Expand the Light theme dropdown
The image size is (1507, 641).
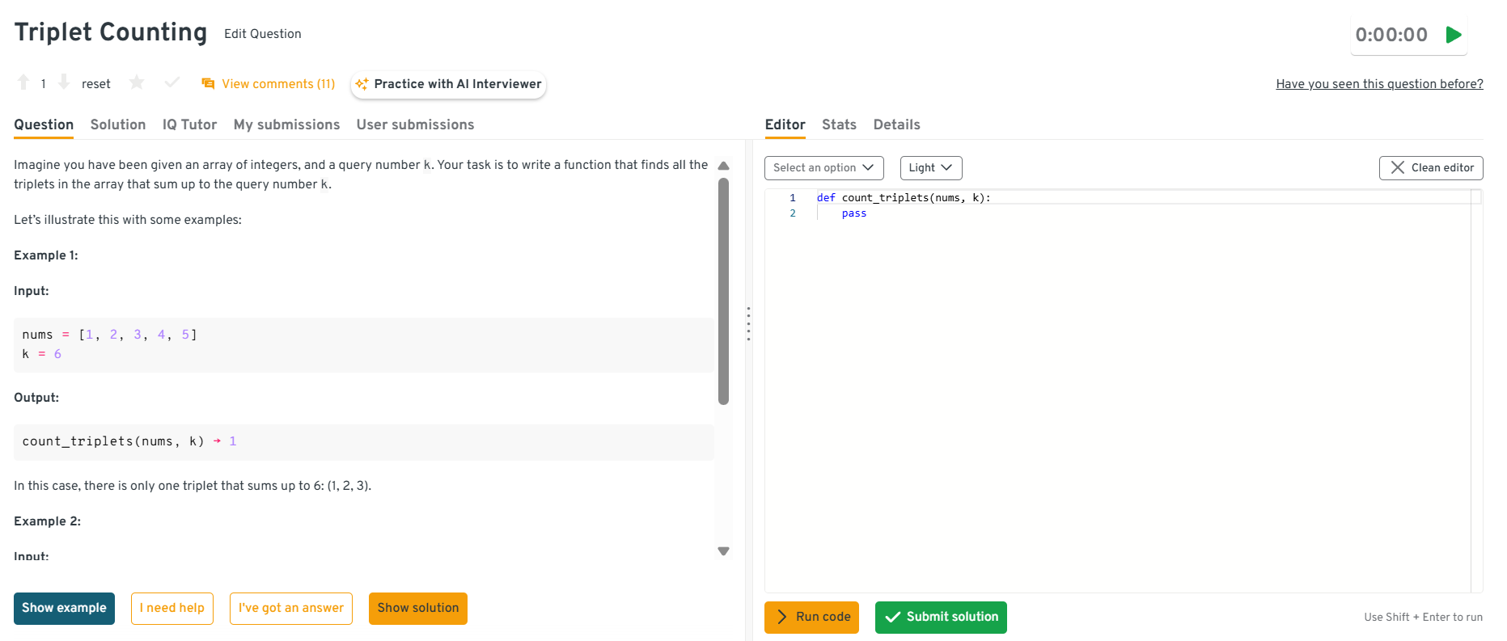930,168
